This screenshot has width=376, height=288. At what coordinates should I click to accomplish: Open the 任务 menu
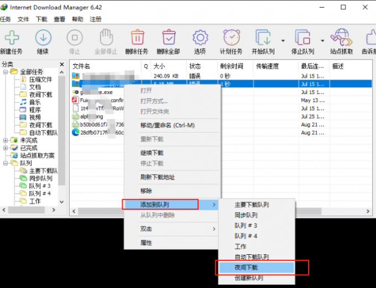[x=6, y=19]
